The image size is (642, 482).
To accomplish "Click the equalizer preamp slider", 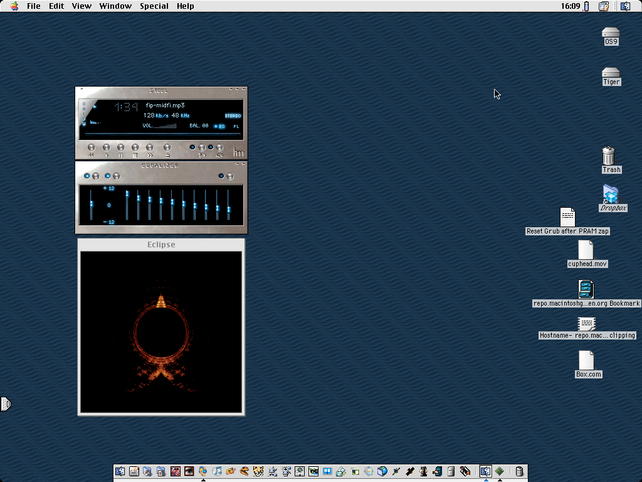I will pyautogui.click(x=92, y=204).
